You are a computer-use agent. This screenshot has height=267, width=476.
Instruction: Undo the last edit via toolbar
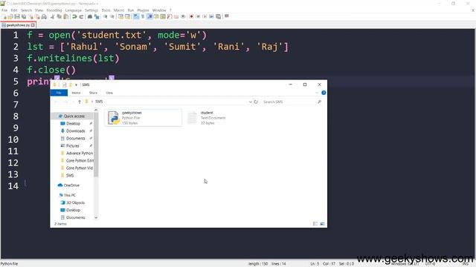tap(74, 16)
